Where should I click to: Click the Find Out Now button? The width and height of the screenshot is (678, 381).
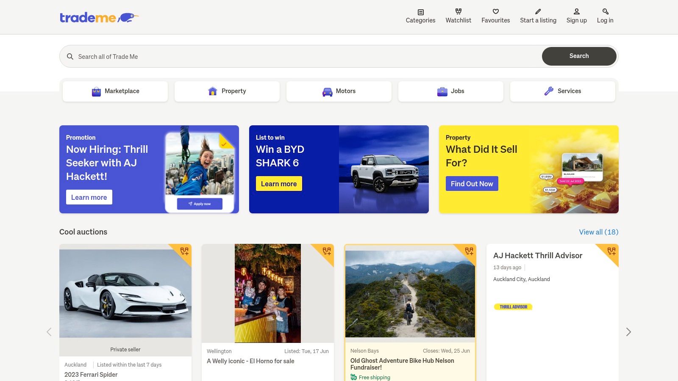472,184
